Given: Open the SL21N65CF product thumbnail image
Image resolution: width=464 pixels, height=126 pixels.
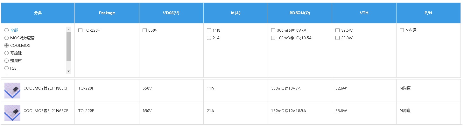Looking at the screenshot, I should click(12, 113).
